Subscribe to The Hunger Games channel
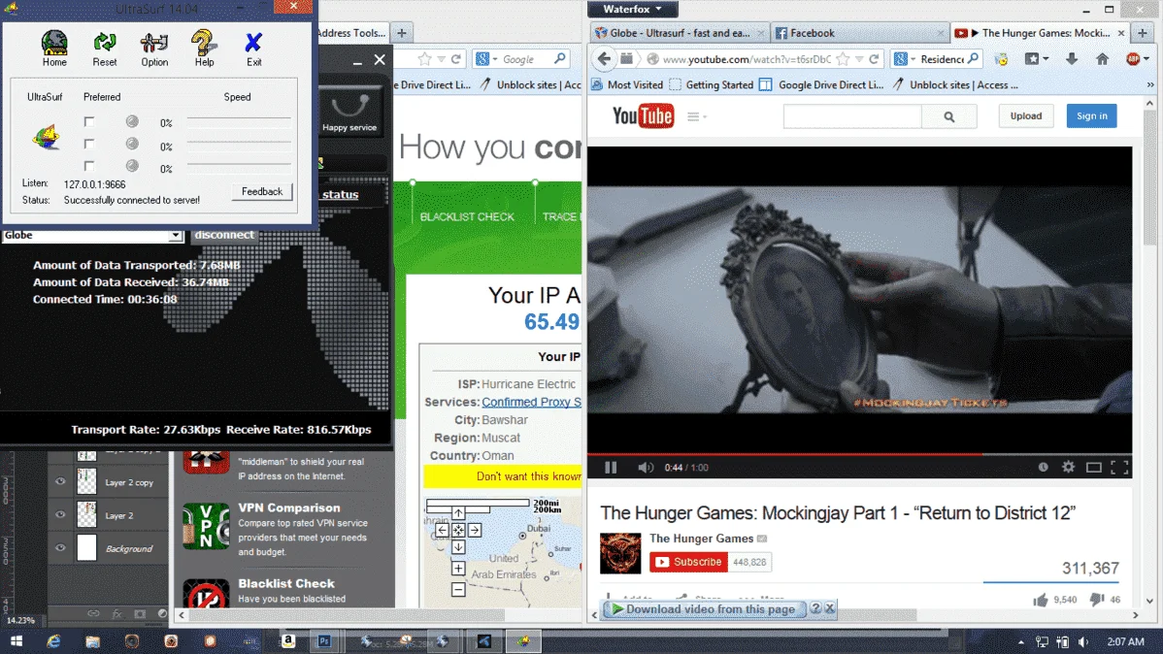Viewport: 1163px width, 654px height. click(688, 562)
